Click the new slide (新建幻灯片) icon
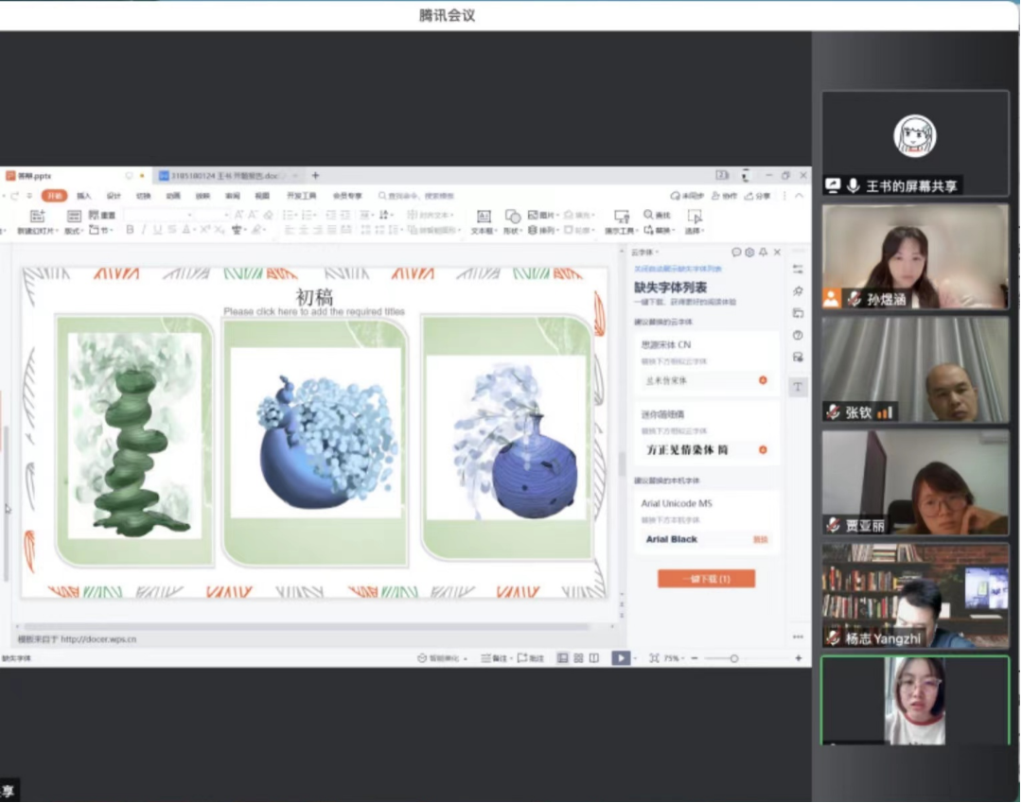Viewport: 1022px width, 803px height. pos(37,218)
